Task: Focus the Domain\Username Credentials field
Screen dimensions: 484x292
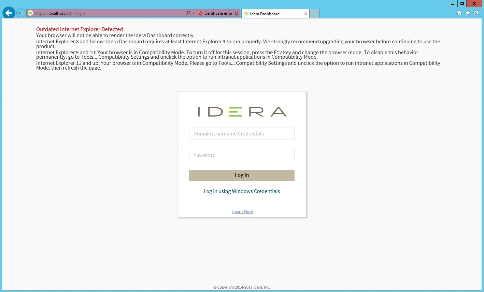Action: pos(242,134)
